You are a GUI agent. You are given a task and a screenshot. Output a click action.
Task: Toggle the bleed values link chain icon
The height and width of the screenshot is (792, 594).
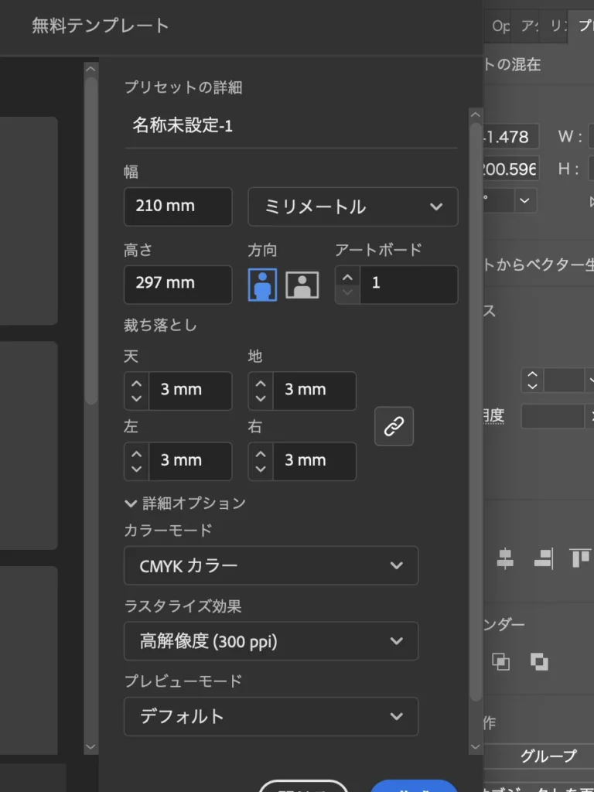point(394,426)
